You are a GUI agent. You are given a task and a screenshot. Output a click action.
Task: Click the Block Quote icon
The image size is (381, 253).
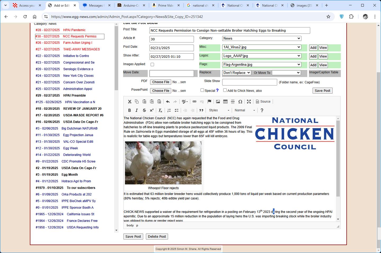pos(201,110)
